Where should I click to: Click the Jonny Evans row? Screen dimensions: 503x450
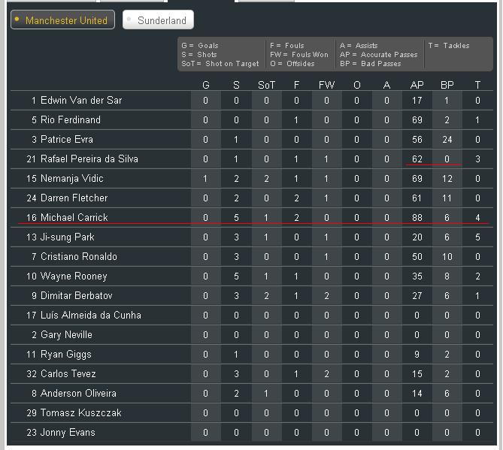coord(252,433)
